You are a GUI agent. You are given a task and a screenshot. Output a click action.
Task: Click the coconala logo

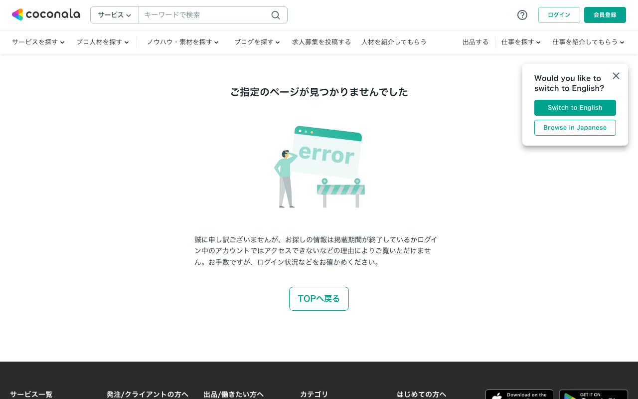pos(46,14)
